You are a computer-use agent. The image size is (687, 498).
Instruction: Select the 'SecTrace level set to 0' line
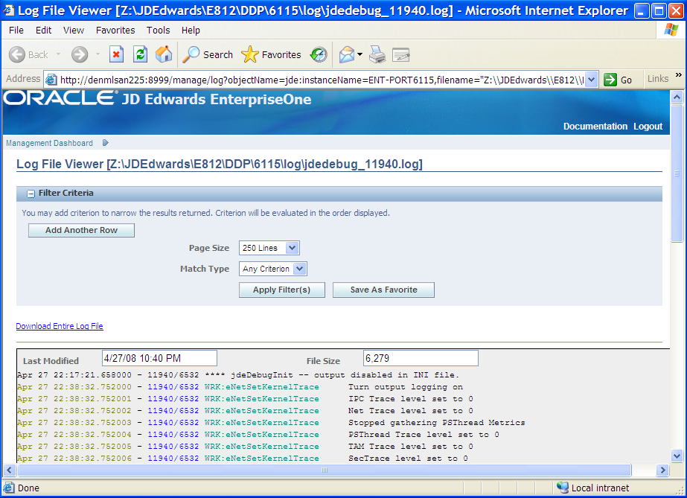pos(243,458)
